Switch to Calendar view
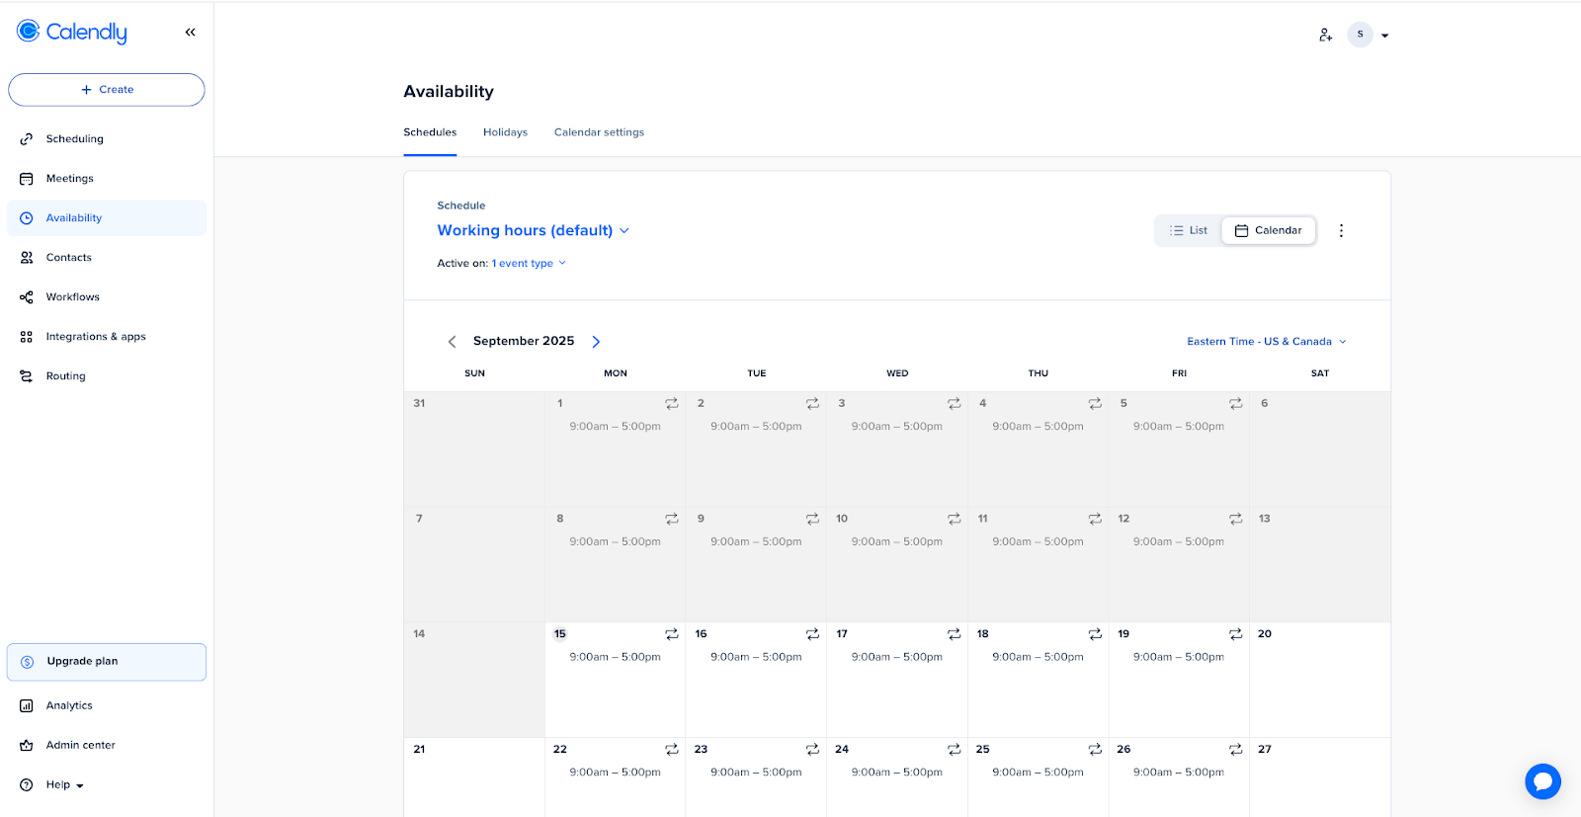The height and width of the screenshot is (817, 1581). click(1268, 230)
